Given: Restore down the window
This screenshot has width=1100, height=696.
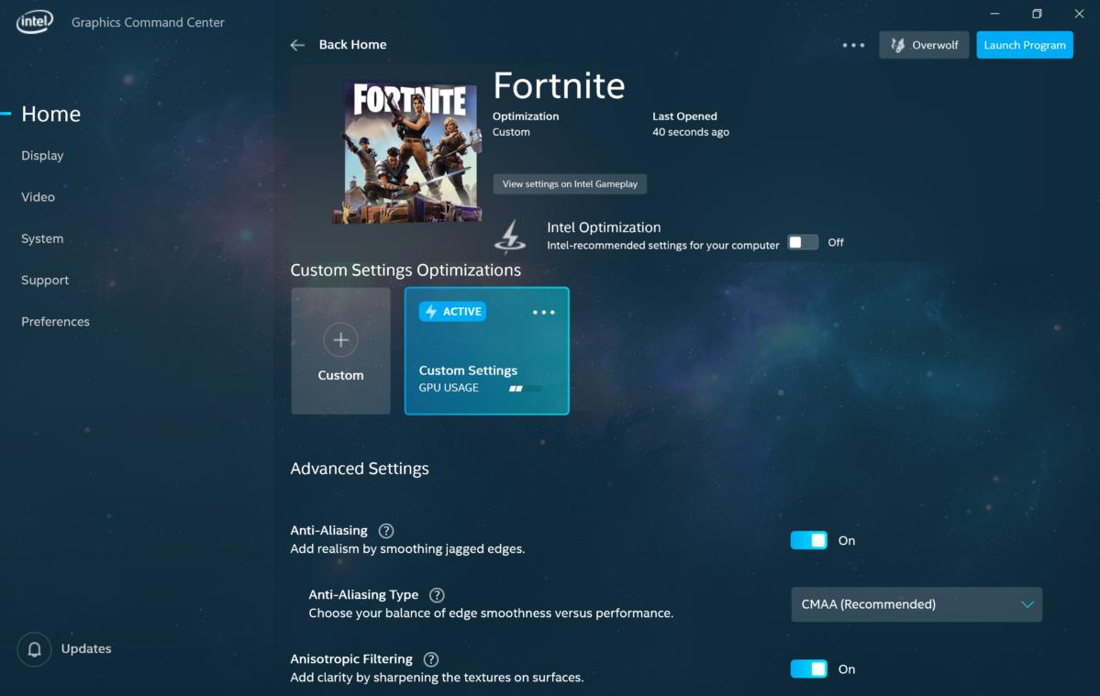Looking at the screenshot, I should (x=1037, y=14).
